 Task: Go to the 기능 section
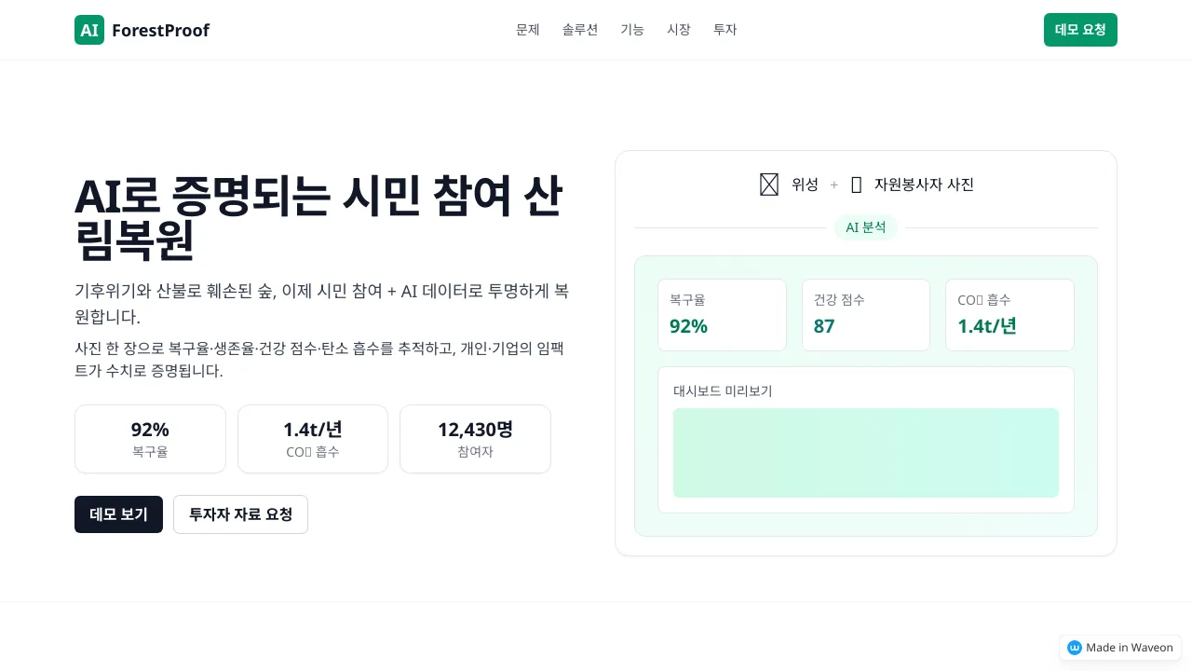[632, 30]
